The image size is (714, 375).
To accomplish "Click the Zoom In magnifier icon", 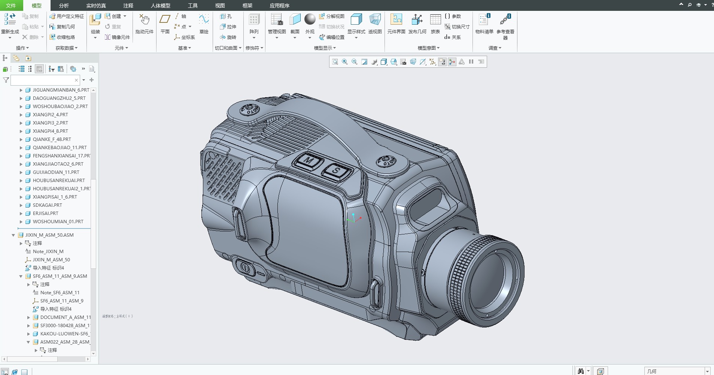I will pyautogui.click(x=345, y=62).
